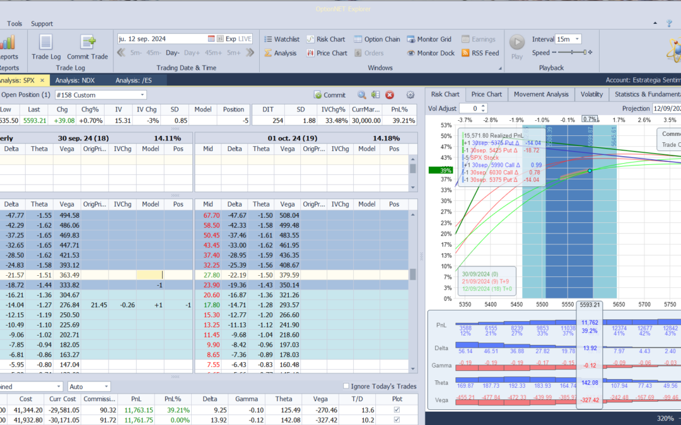This screenshot has height=425, width=681.
Task: Open the Support menu
Action: (42, 23)
